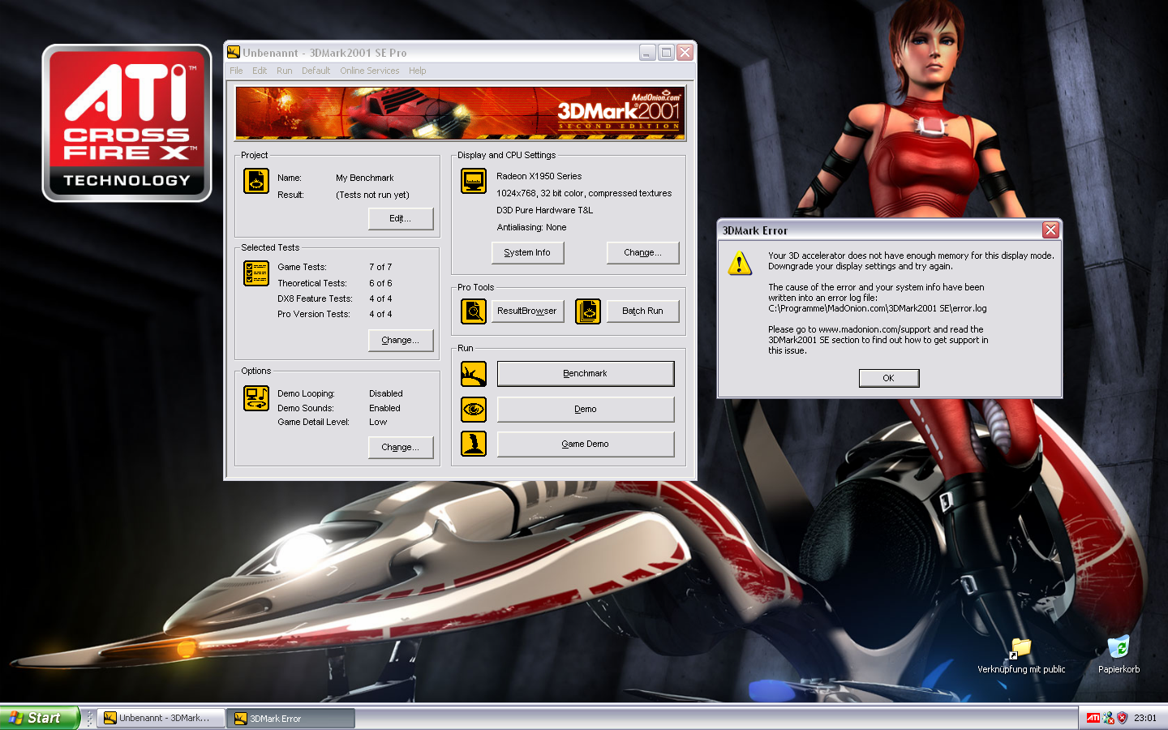
Task: Click the Demo Looping 'Disabled' value
Action: pos(386,393)
